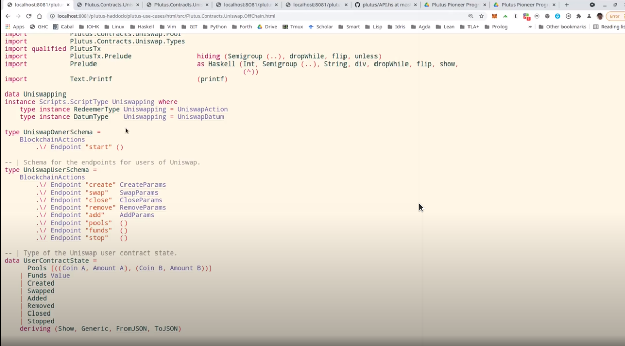625x346 pixels.
Task: Go to the browser home page
Action: pos(39,16)
